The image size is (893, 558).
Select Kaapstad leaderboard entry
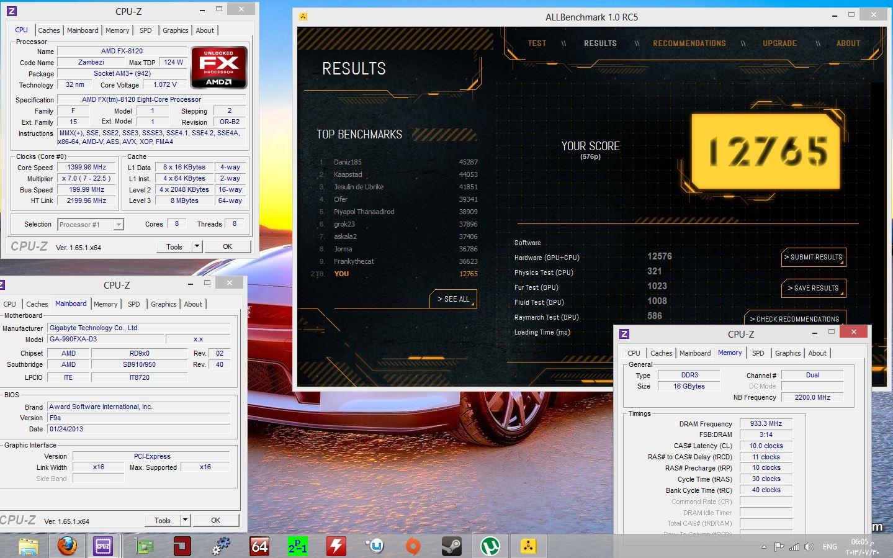coord(398,174)
